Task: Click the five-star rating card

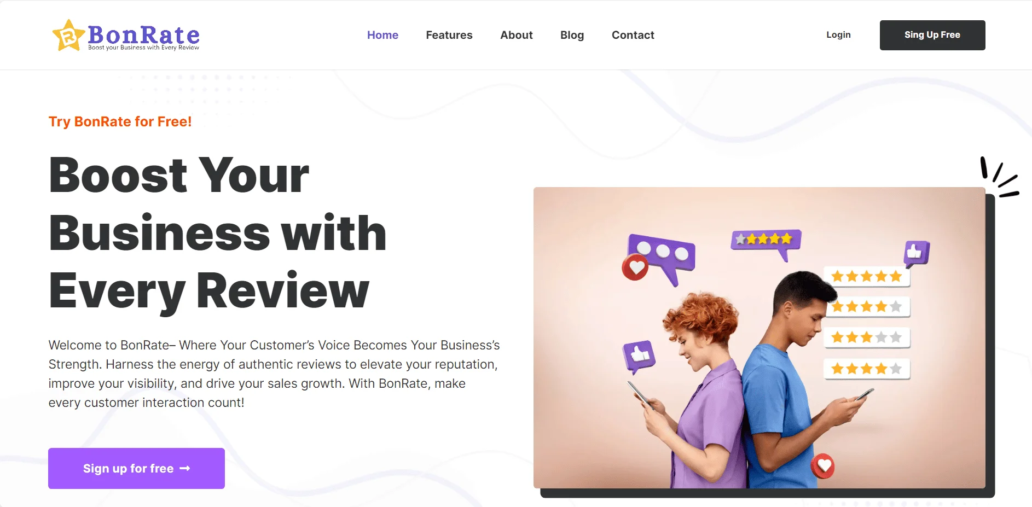Action: pyautogui.click(x=867, y=276)
